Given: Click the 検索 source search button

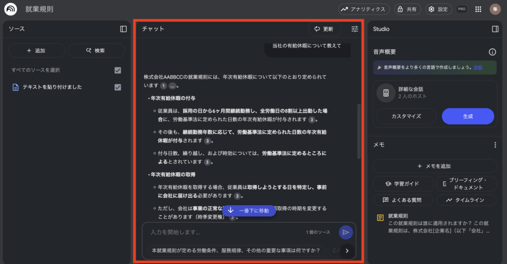Looking at the screenshot, I should coord(96,51).
